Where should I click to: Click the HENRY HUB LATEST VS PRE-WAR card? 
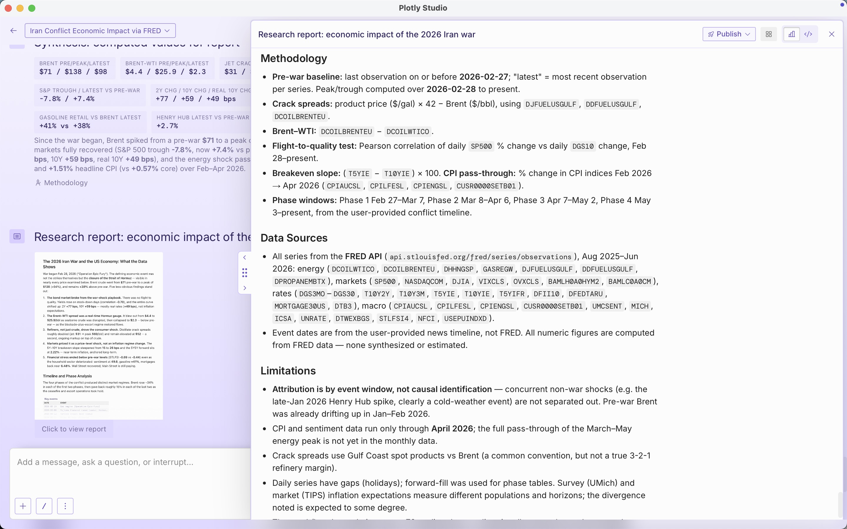(x=201, y=122)
